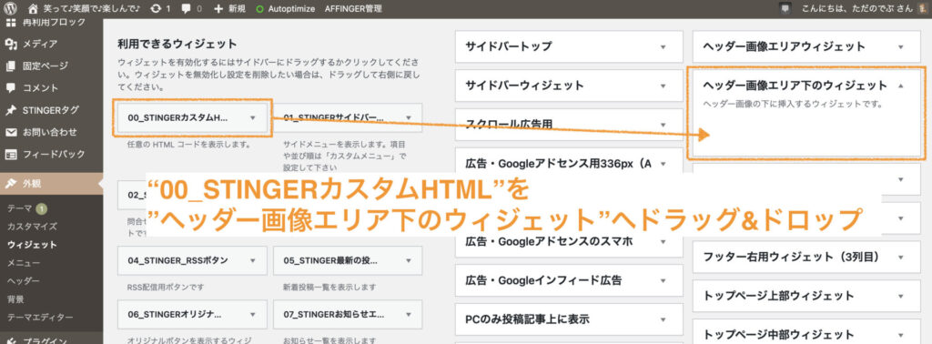This screenshot has height=344, width=932.
Task: Click the フィードバック icon in the sidebar
Action: pyautogui.click(x=11, y=154)
